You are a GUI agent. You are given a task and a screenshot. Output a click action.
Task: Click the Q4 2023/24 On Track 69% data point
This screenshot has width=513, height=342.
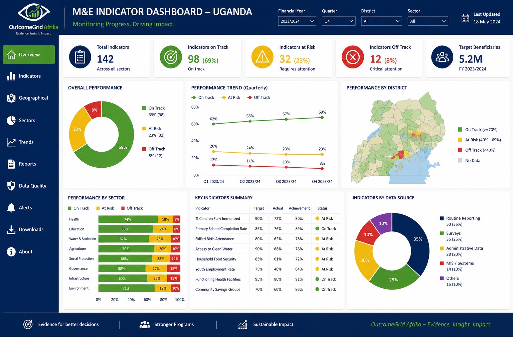pyautogui.click(x=322, y=118)
